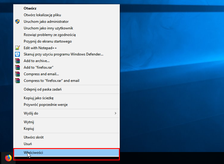Click WinRAR icon beside Add to firefox.rar
This screenshot has width=224, height=164.
(x=17, y=67)
